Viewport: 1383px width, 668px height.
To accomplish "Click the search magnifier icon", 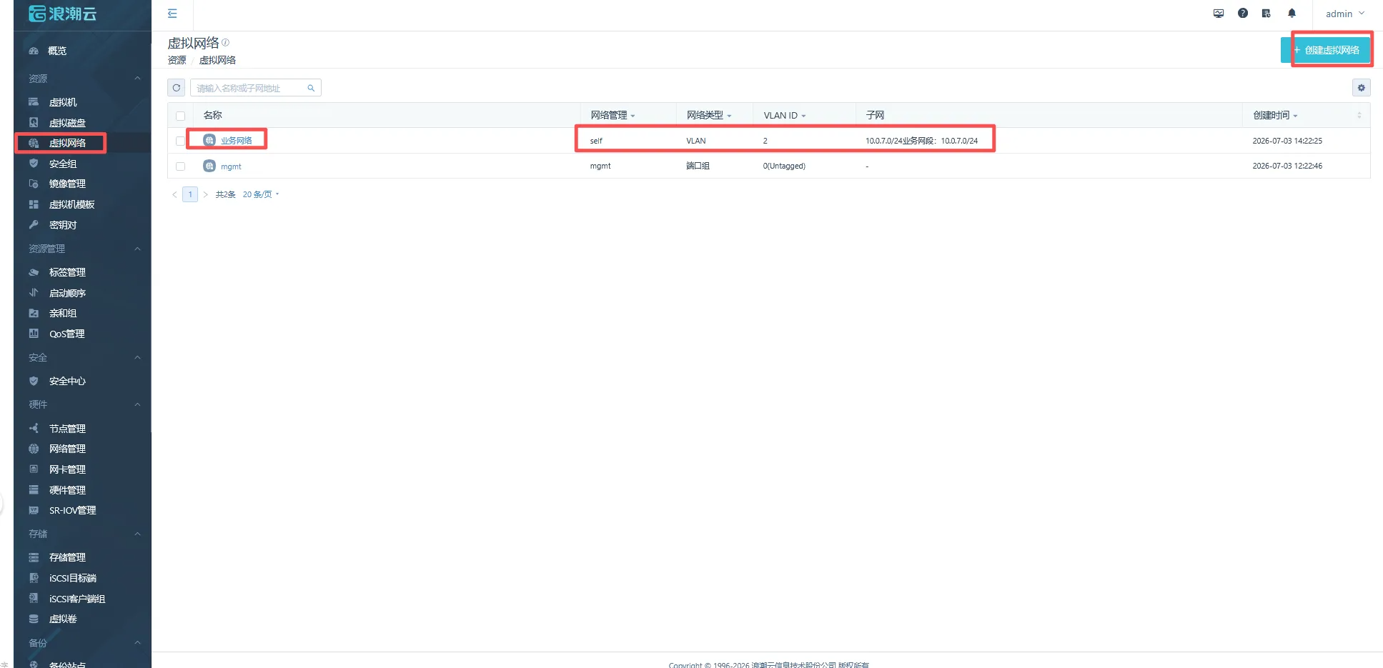I will [311, 88].
